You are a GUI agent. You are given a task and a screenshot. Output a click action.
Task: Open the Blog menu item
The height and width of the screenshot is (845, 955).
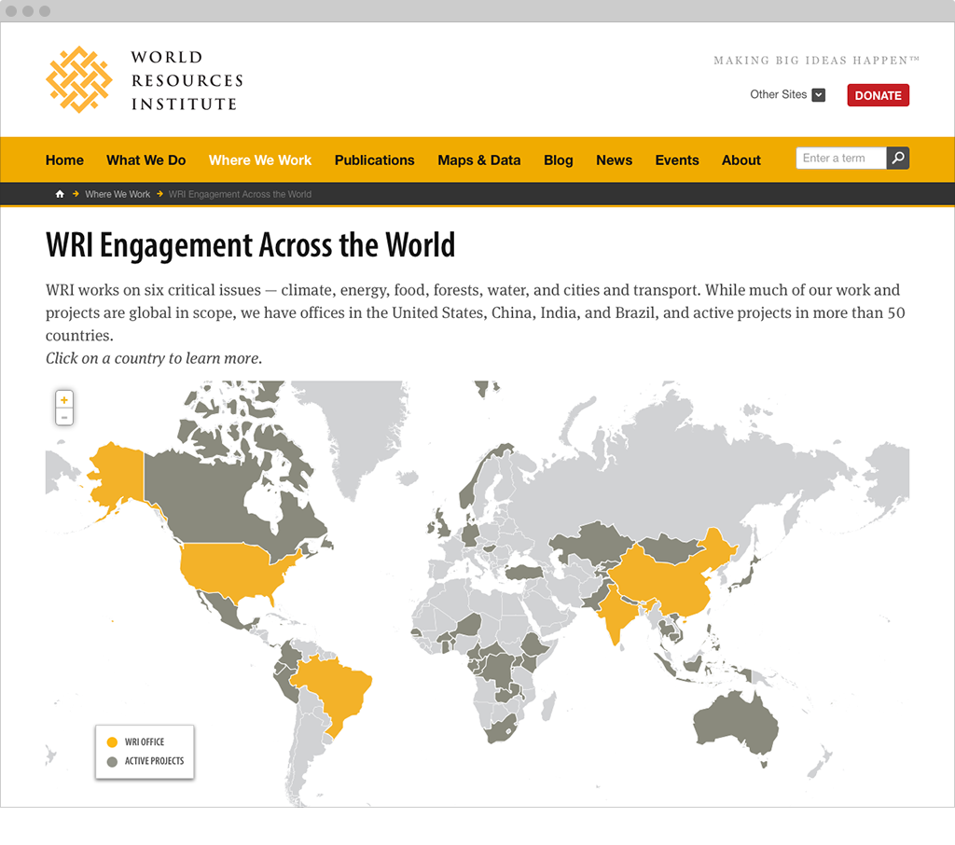click(559, 160)
